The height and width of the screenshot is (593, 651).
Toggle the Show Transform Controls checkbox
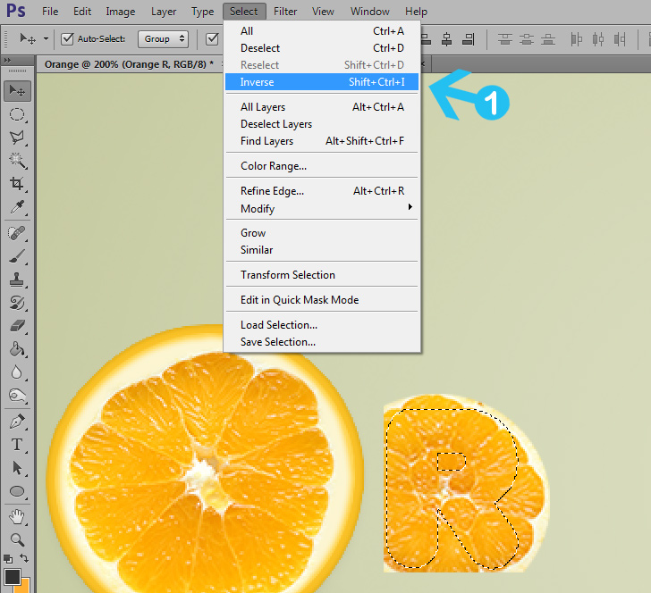pyautogui.click(x=213, y=38)
